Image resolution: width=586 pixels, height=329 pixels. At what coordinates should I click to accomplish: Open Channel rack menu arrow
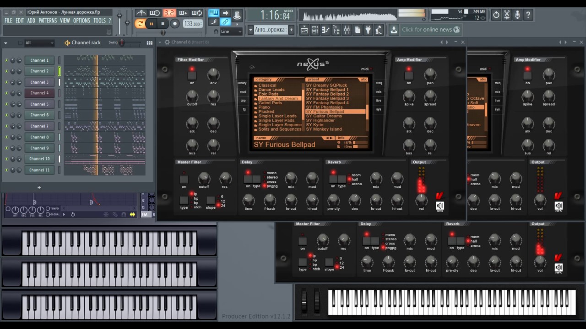coord(5,43)
